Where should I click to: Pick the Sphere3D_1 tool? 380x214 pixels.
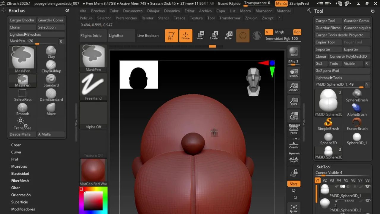pos(357,139)
